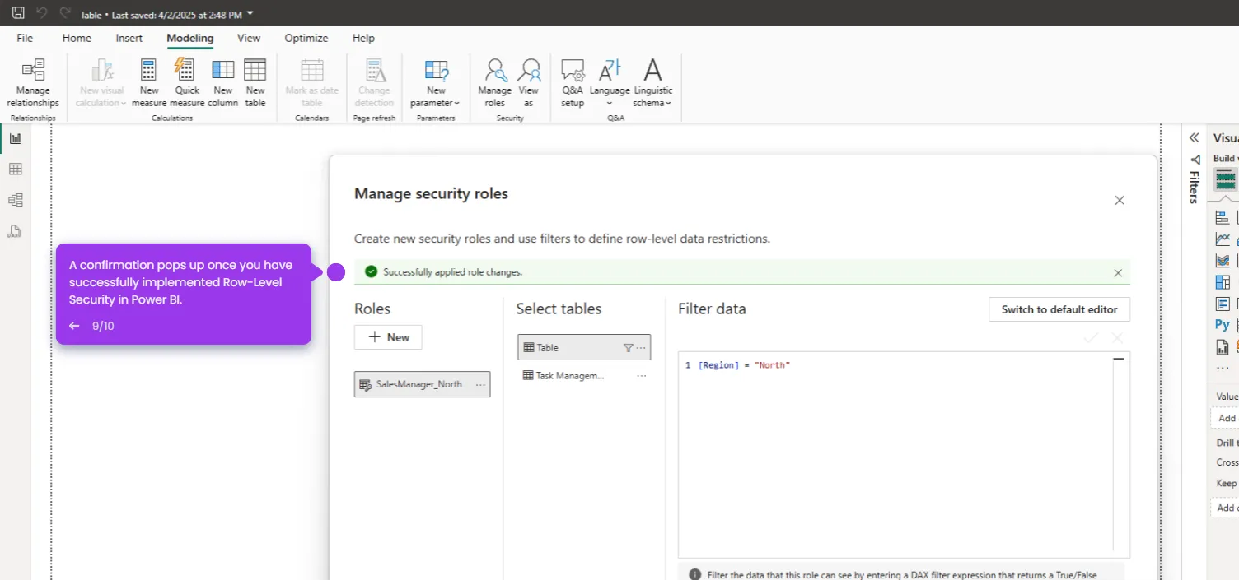Switch to Model view in left sidebar

15,200
